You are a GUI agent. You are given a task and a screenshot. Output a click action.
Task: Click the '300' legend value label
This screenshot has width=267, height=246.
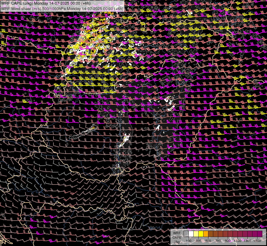click(x=198, y=241)
